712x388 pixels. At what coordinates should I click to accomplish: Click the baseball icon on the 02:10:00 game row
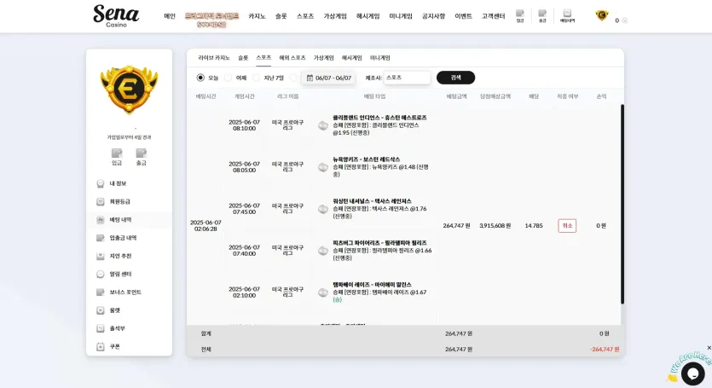[x=323, y=292]
